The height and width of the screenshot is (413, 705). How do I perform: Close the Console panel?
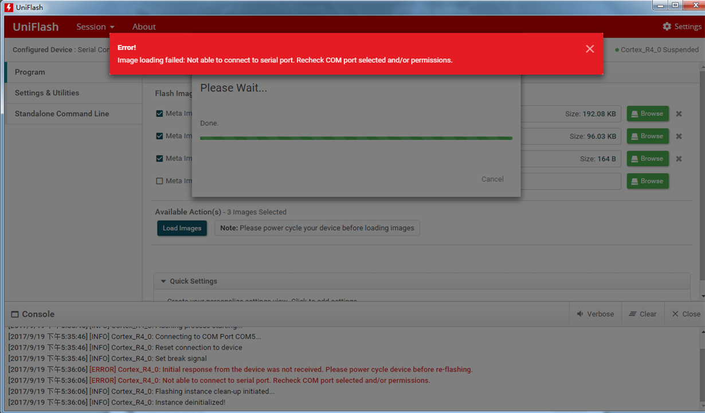[686, 314]
